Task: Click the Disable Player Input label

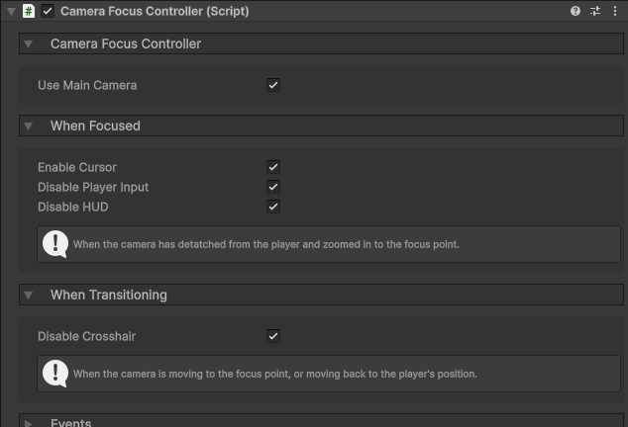Action: pyautogui.click(x=93, y=187)
